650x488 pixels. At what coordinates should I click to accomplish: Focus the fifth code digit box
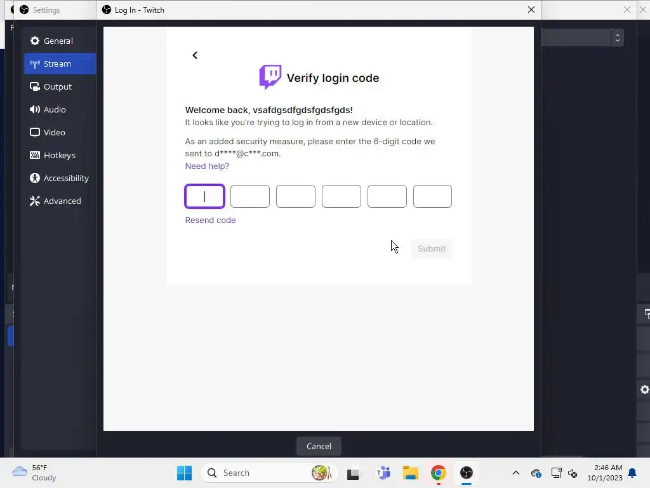pyautogui.click(x=387, y=196)
